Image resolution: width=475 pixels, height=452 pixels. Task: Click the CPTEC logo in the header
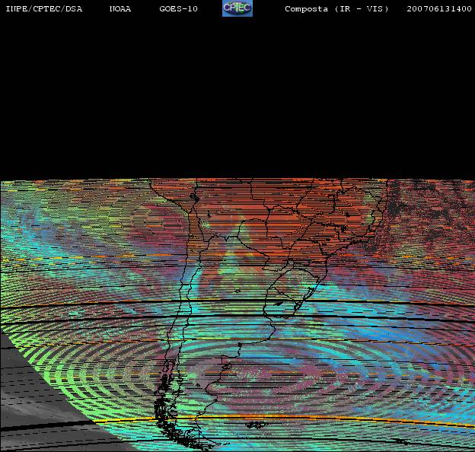click(237, 8)
